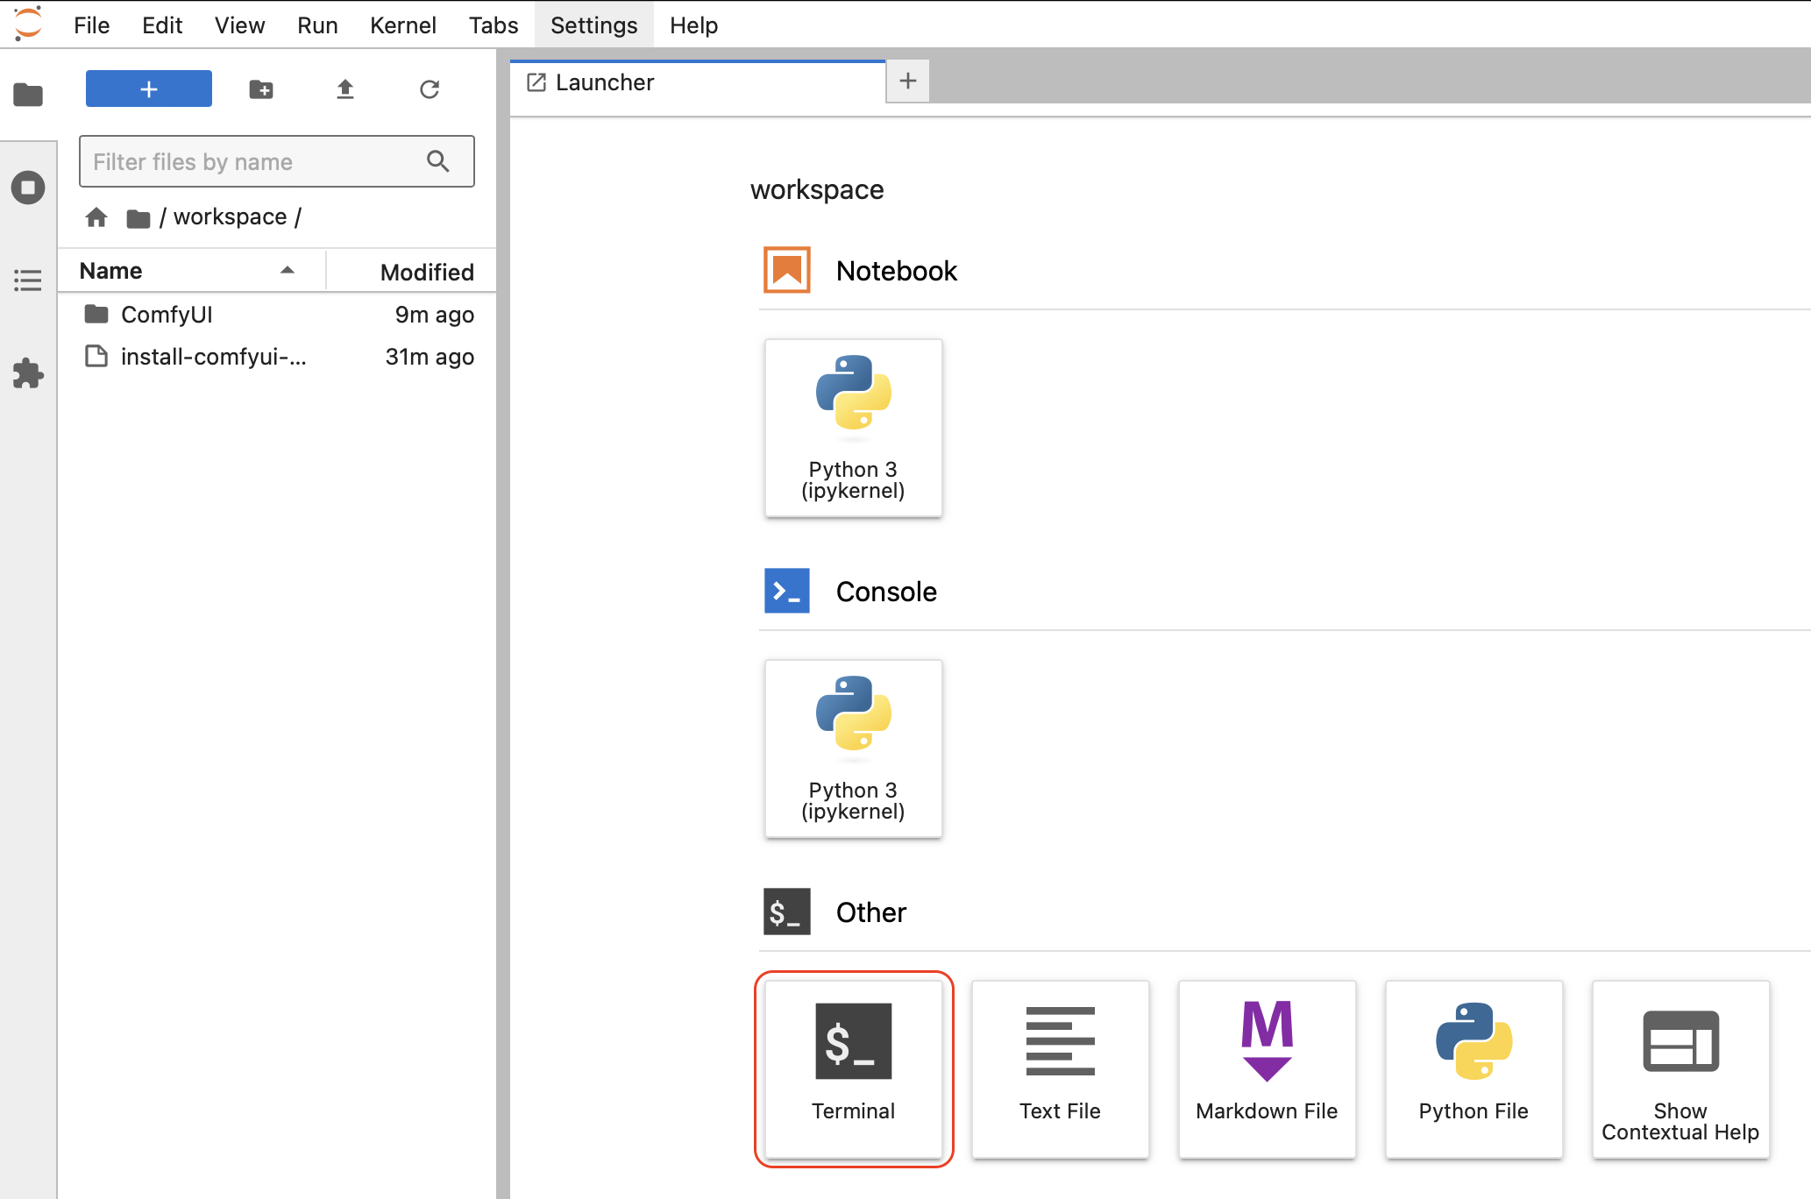This screenshot has width=1811, height=1199.
Task: Open the Extension Manager puzzle icon
Action: [28, 373]
